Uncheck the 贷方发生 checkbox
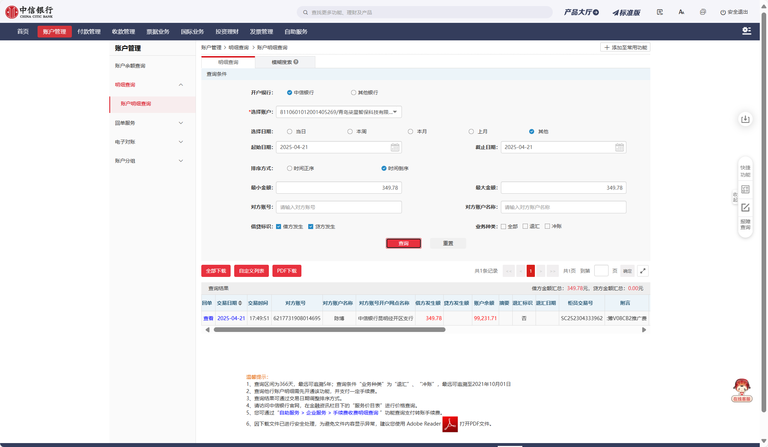The width and height of the screenshot is (768, 447). coord(311,227)
